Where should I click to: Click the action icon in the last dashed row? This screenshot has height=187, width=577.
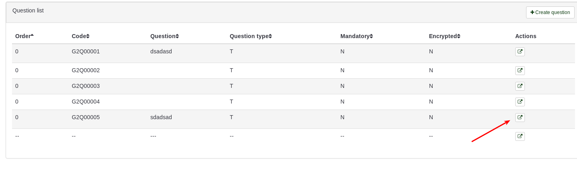pyautogui.click(x=520, y=136)
